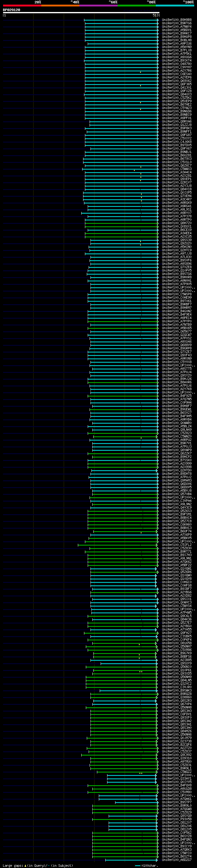
Task: Click the UniRef100_B9NGD6 label
Action: pos(177,111)
